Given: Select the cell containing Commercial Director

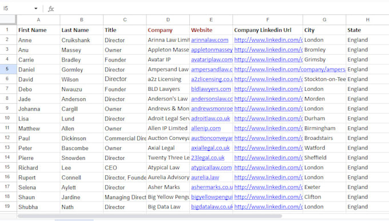Looking at the screenshot, I should pos(125,138).
